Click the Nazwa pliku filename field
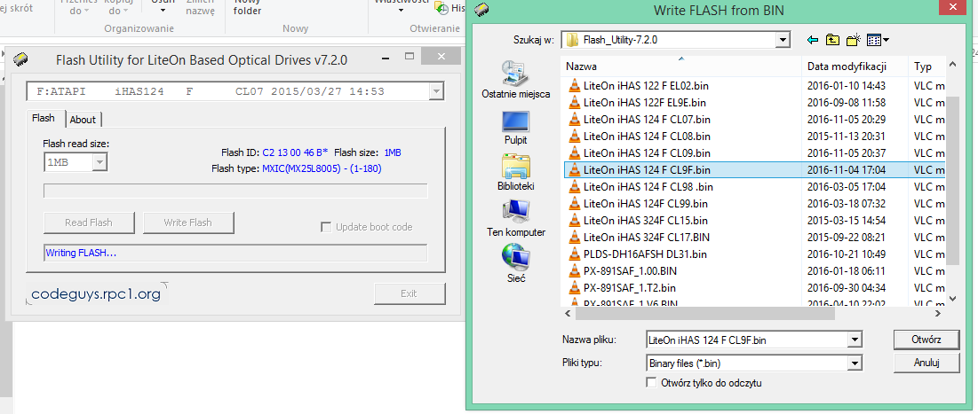This screenshot has height=414, width=978. point(747,340)
